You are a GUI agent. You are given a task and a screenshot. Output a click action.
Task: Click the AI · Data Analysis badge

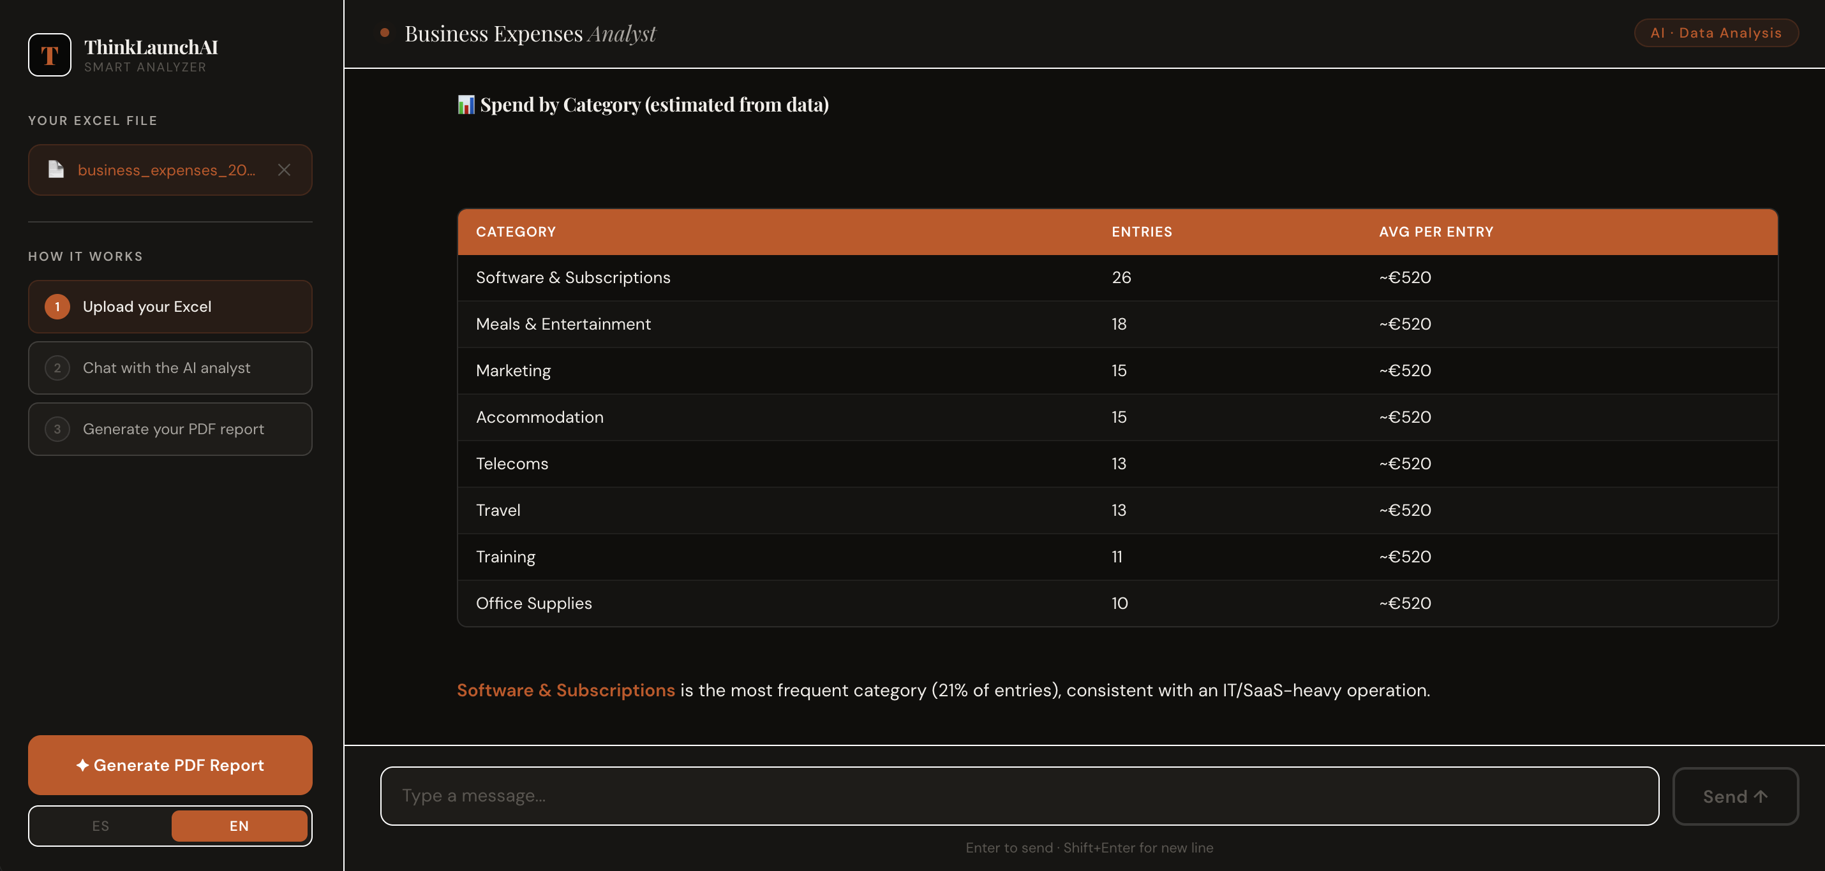(1716, 33)
